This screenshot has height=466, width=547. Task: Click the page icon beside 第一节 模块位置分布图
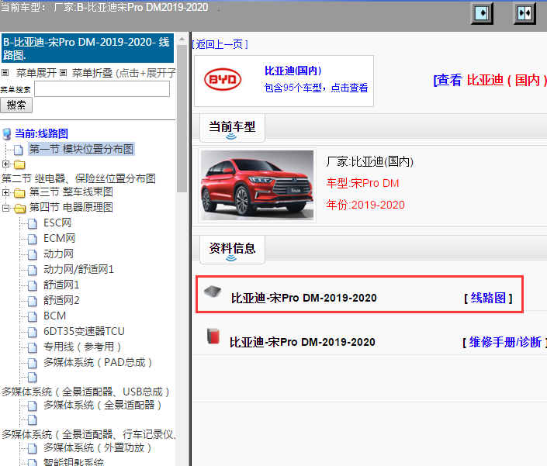pyautogui.click(x=19, y=150)
